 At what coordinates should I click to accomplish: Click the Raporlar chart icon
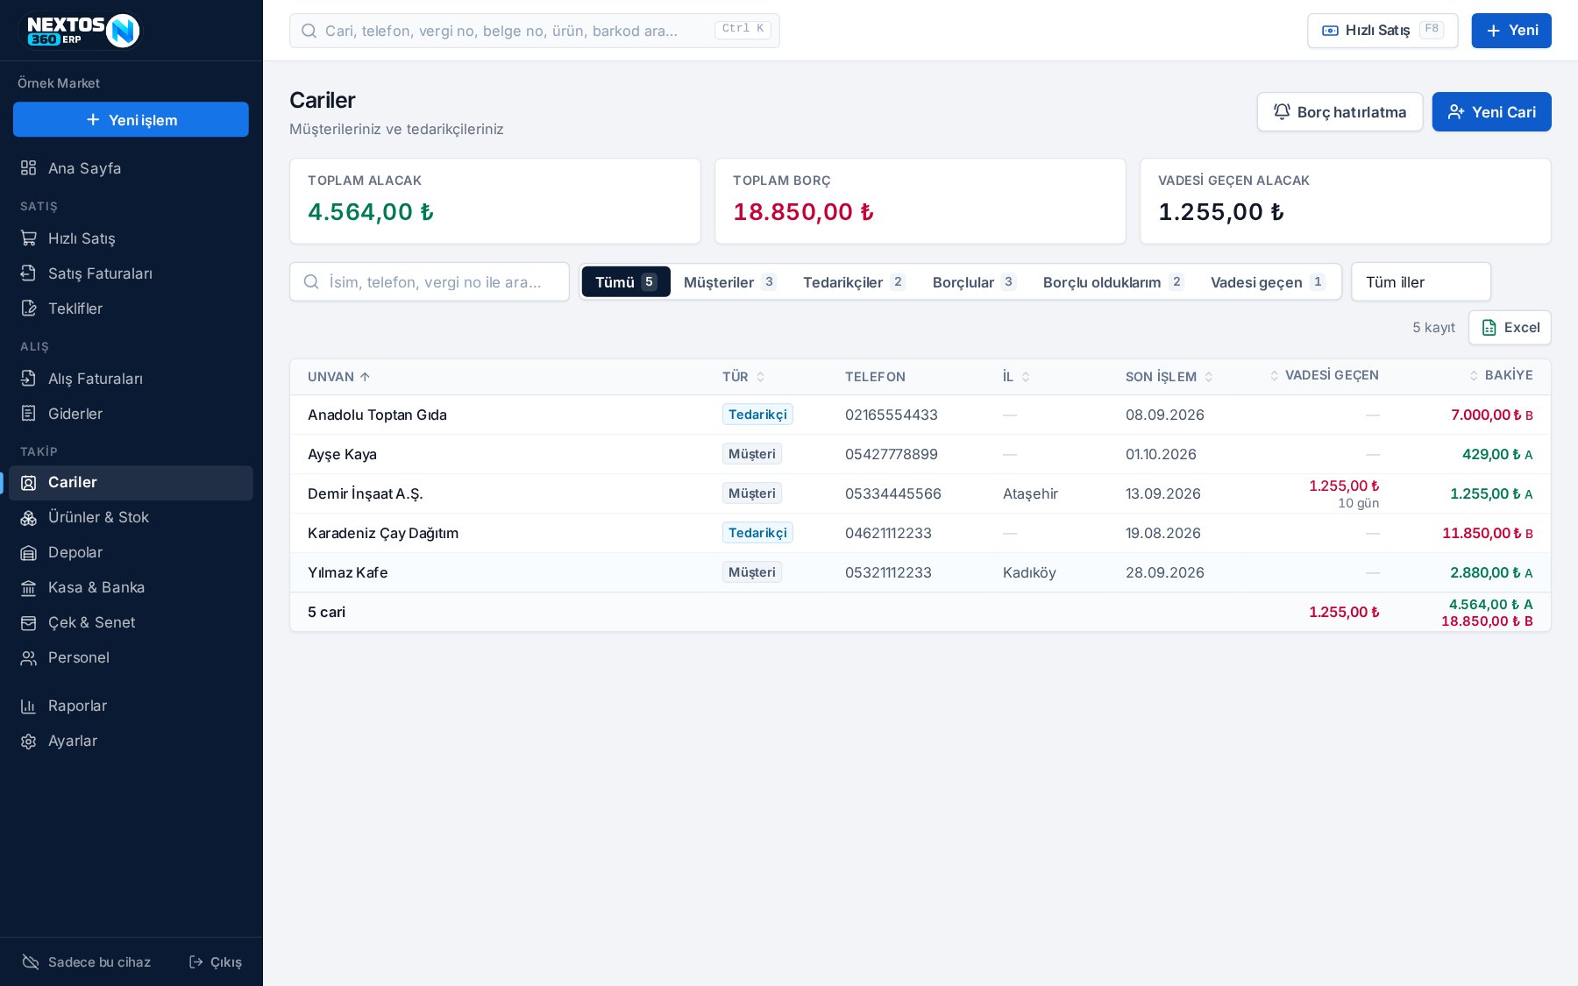pos(29,706)
